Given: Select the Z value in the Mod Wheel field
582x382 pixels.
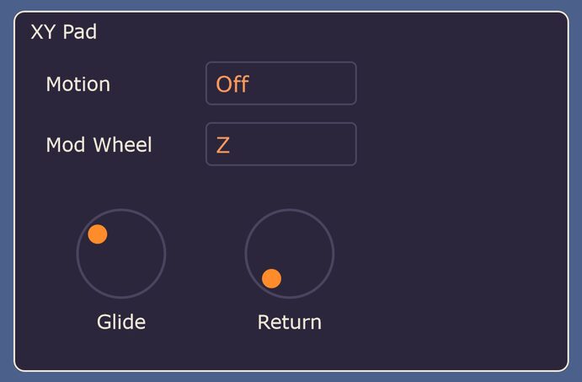Looking at the screenshot, I should pyautogui.click(x=222, y=145).
